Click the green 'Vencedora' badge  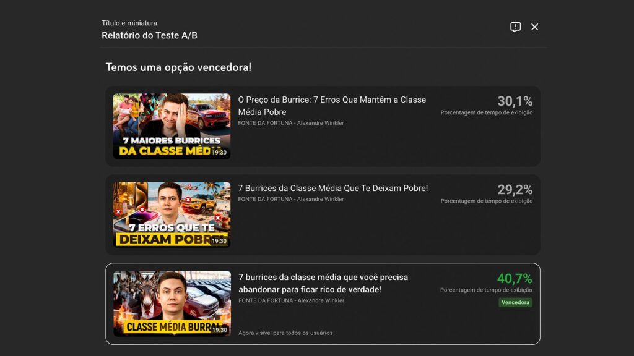(x=515, y=302)
